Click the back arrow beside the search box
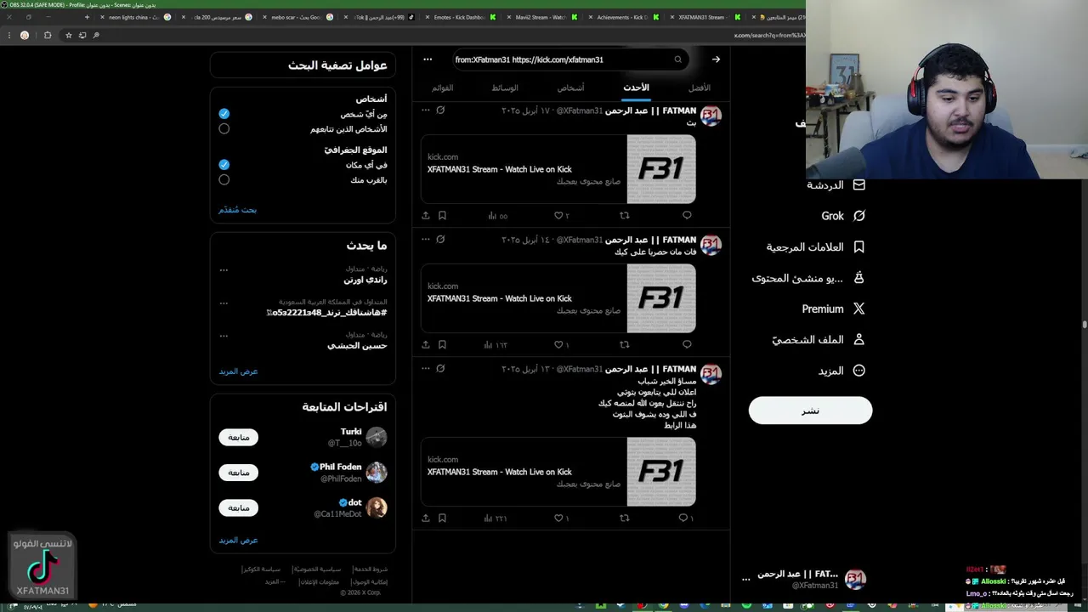Viewport: 1088px width, 612px height. 716,59
